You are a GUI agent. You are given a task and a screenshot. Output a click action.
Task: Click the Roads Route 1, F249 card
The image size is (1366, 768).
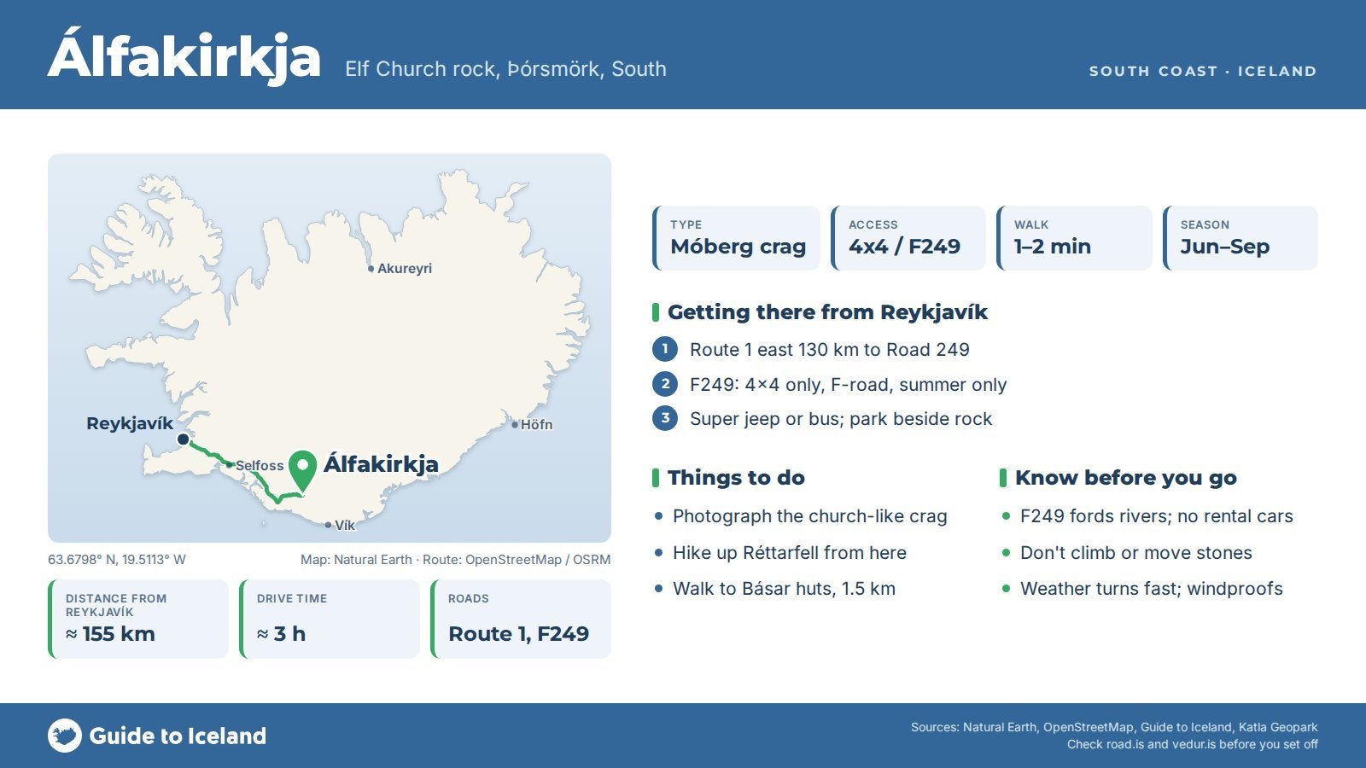tap(521, 619)
